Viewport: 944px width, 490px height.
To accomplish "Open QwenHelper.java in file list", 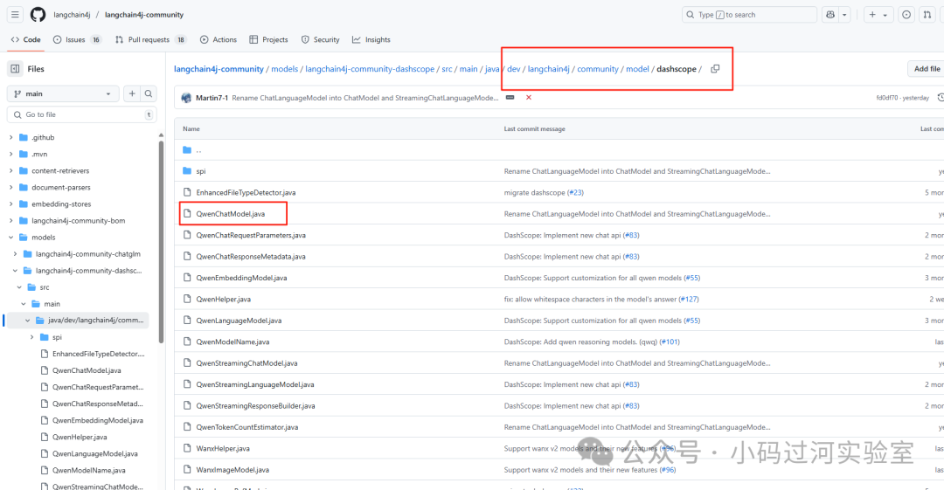I will click(224, 300).
